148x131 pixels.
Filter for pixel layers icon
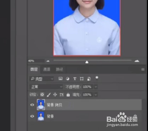point(61,79)
